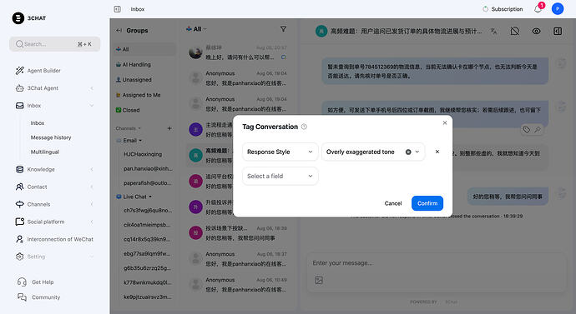This screenshot has height=314, width=576.
Task: Open the All conversations filter dropdown
Action: 197,29
